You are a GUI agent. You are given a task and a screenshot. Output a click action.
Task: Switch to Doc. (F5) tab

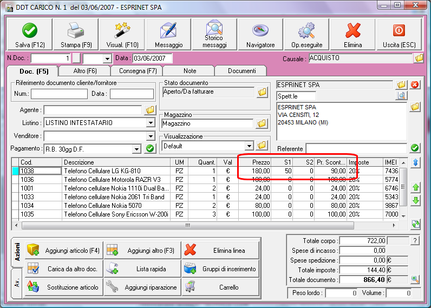click(x=34, y=71)
